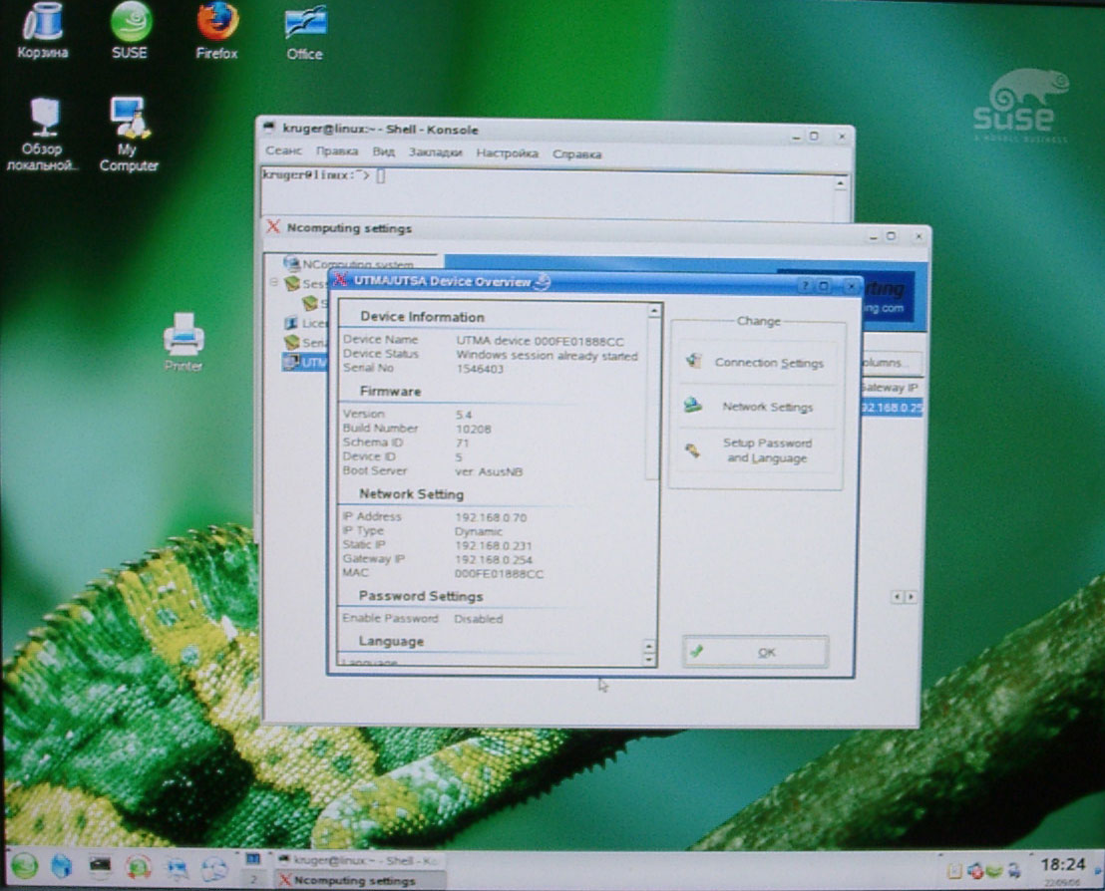Select the highlighted 192.168.0.25 gateway cell

point(891,408)
